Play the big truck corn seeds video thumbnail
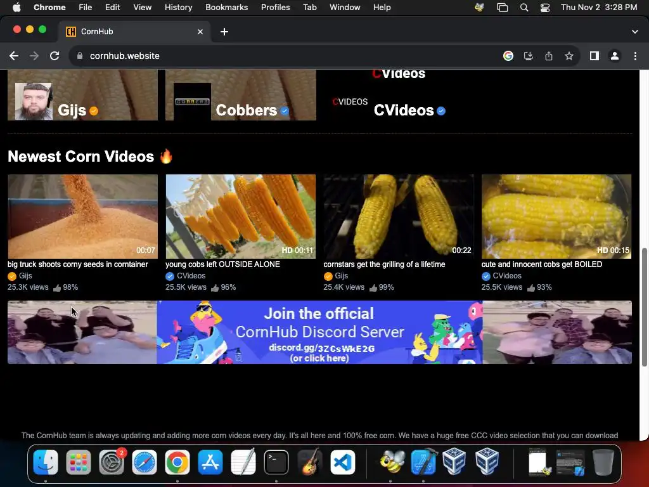The image size is (649, 487). (83, 217)
